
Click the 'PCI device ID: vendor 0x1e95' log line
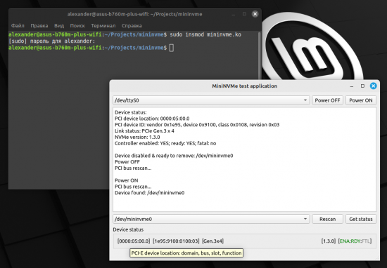[197, 125]
